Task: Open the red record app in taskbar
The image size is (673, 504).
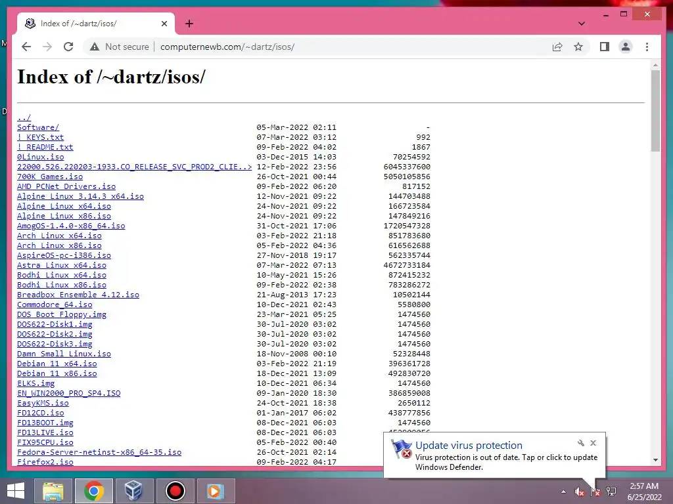Action: (175, 491)
